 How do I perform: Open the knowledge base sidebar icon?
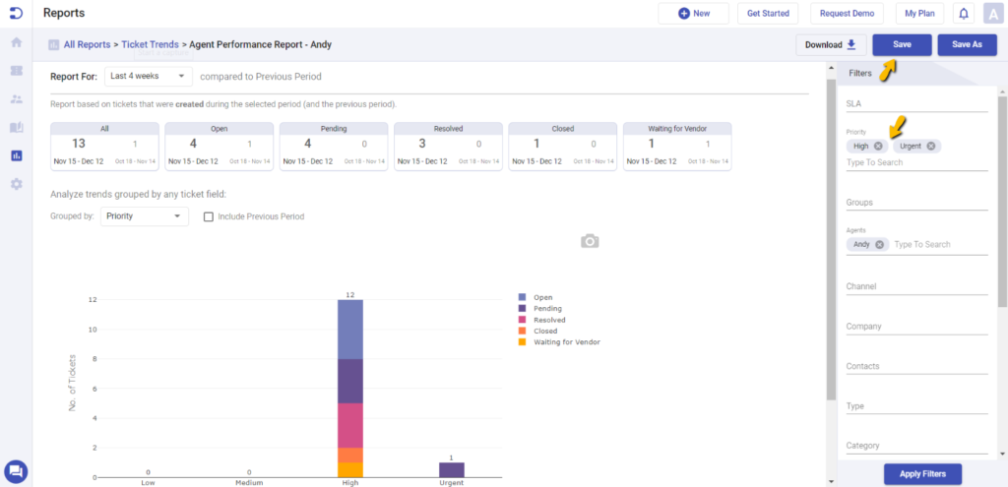click(x=16, y=128)
